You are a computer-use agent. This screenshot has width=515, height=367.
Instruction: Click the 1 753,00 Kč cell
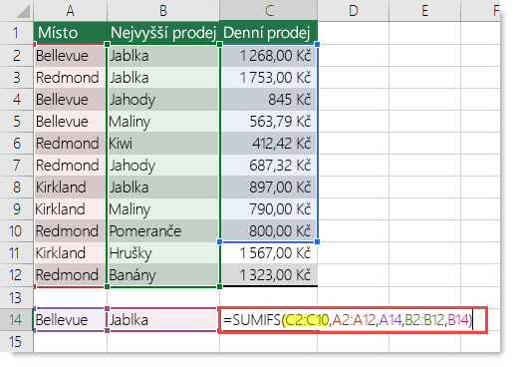(x=268, y=78)
